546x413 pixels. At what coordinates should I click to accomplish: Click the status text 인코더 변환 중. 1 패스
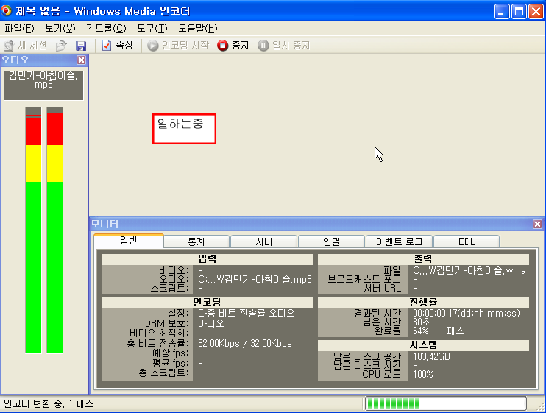point(49,404)
